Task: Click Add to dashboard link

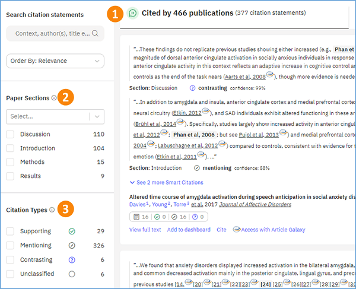Action: (x=189, y=230)
